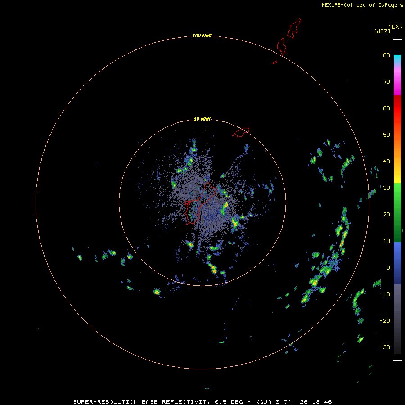Select the 70 value on the dBZ scale
Image resolution: width=405 pixels, height=405 pixels.
387,81
